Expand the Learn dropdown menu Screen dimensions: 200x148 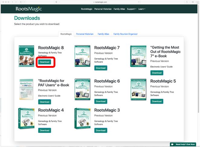pyautogui.click(x=142, y=9)
